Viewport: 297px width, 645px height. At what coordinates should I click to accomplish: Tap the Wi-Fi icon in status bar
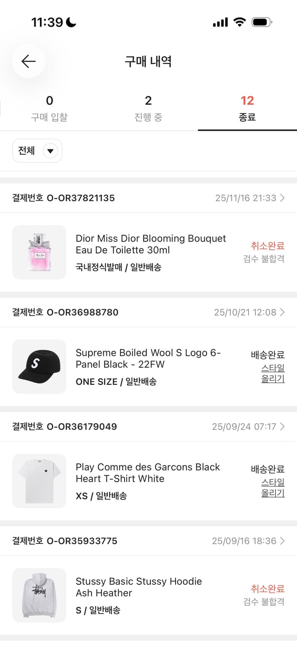pyautogui.click(x=239, y=22)
